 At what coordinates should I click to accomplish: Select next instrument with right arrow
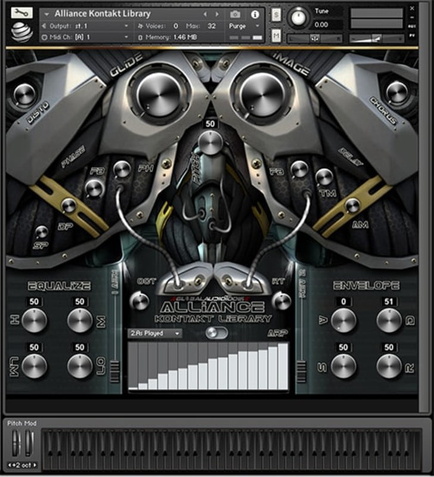(x=217, y=14)
